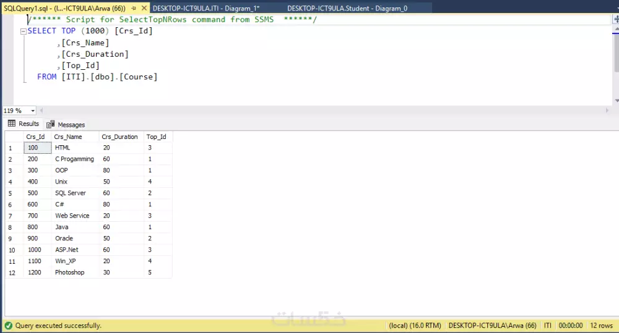Switch to DESKTOP-ICT9ULA.ITI Diagram_1 tab
This screenshot has height=333, width=619.
coord(206,8)
